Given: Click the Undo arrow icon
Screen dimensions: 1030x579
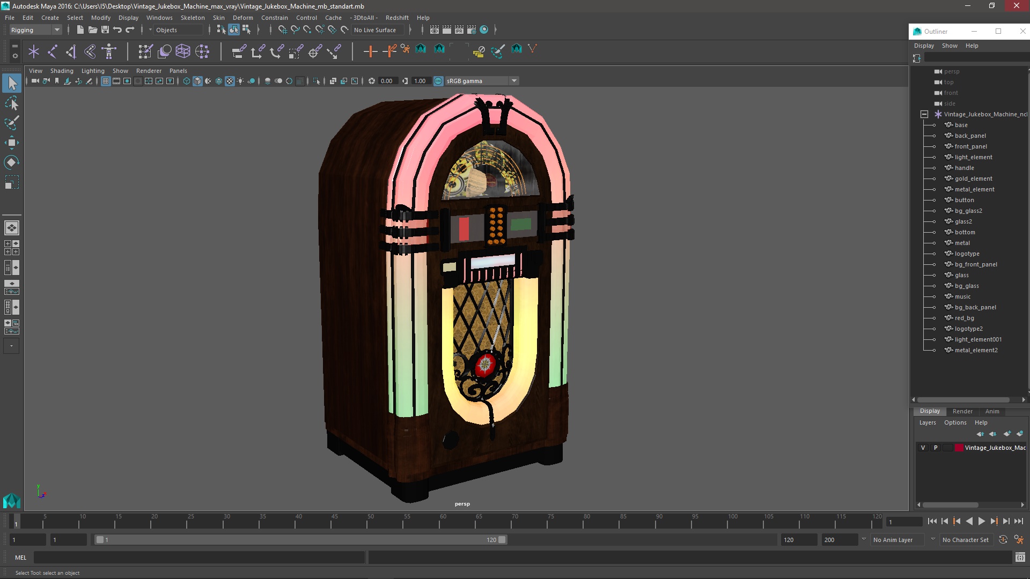Looking at the screenshot, I should pos(117,30).
